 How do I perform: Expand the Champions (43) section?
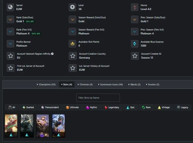click(x=46, y=84)
